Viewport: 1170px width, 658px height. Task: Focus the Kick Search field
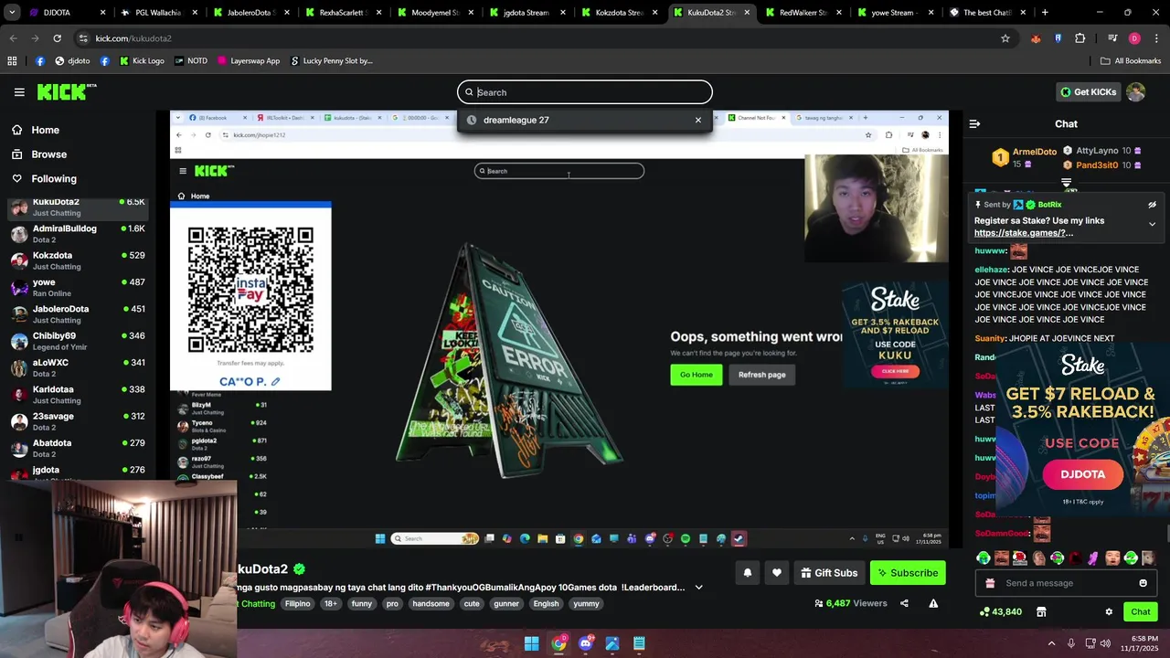585,92
